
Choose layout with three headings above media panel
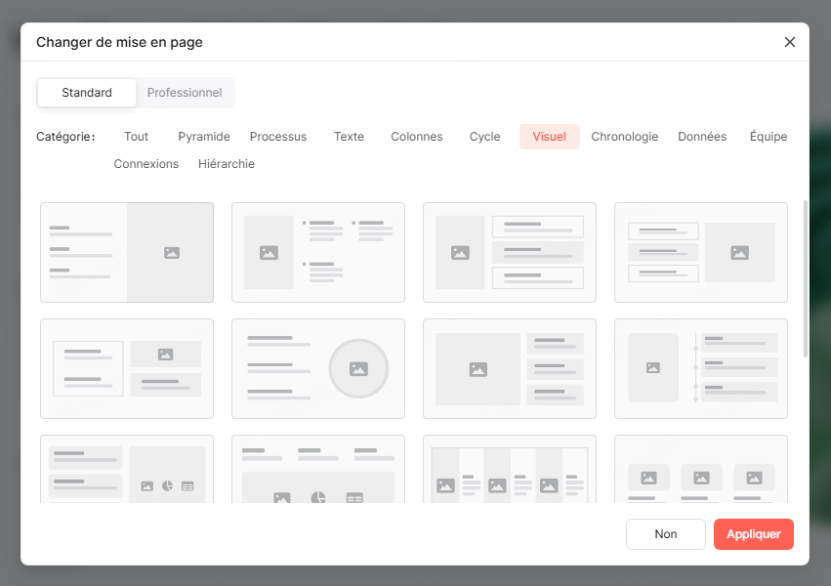click(318, 469)
